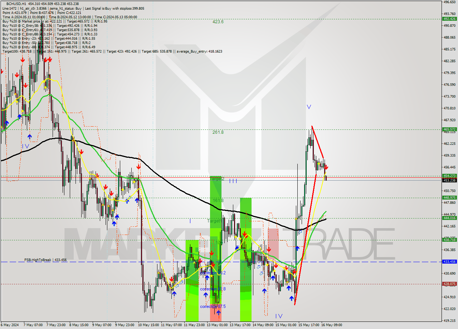This screenshot has width=458, height=329.
Task: Click the FSB-HighToBreak | 433.456 label
Action: pos(45,260)
